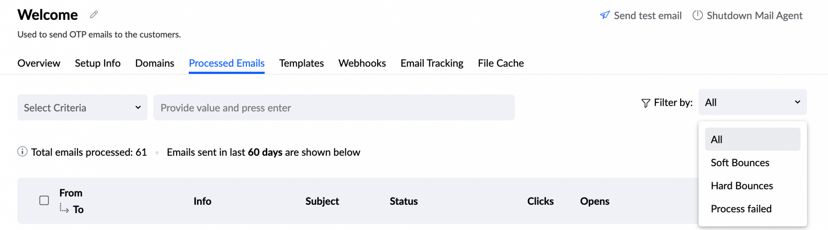Viewport: 828px width, 230px height.
Task: Click Shutdown Mail Agent button
Action: (748, 16)
